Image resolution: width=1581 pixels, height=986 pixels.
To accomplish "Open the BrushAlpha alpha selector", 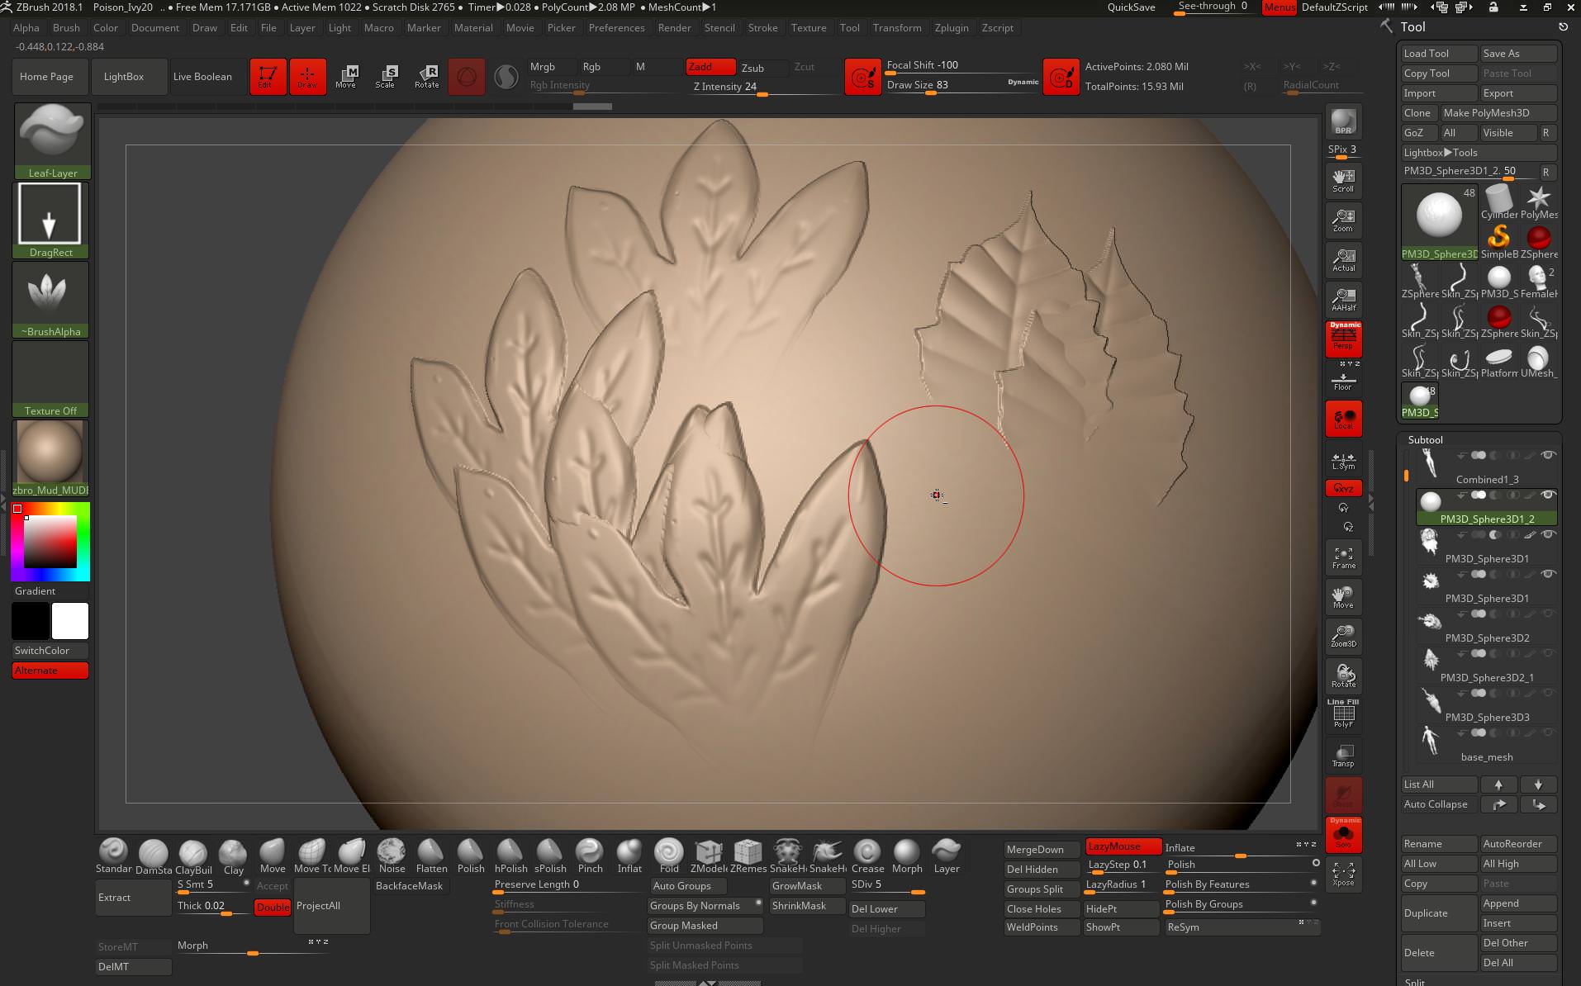I will tap(52, 299).
